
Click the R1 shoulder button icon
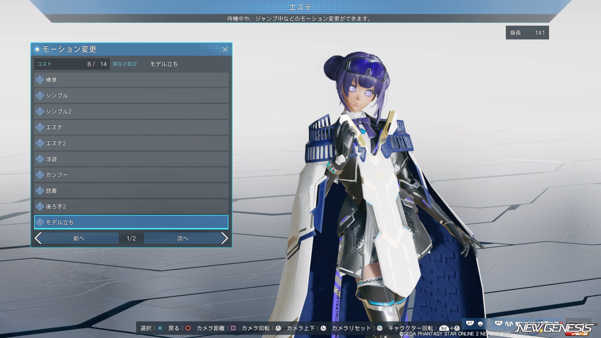point(499,323)
